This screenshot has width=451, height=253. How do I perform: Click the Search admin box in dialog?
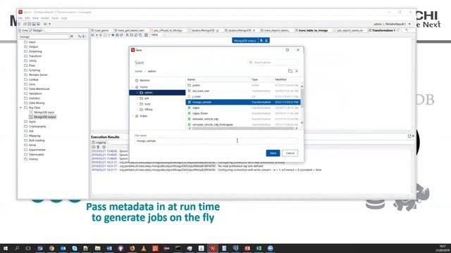pyautogui.click(x=273, y=63)
